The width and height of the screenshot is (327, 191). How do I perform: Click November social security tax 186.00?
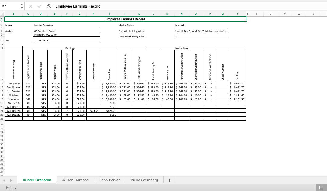pyautogui.click(x=153, y=99)
